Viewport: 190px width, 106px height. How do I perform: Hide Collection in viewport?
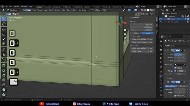(x=186, y=16)
